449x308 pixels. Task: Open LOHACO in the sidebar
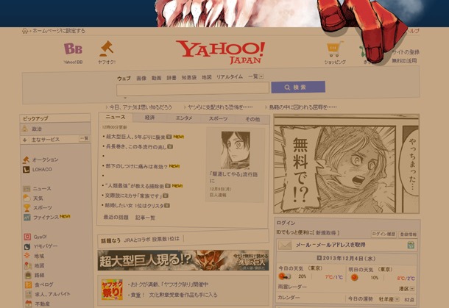coord(38,170)
